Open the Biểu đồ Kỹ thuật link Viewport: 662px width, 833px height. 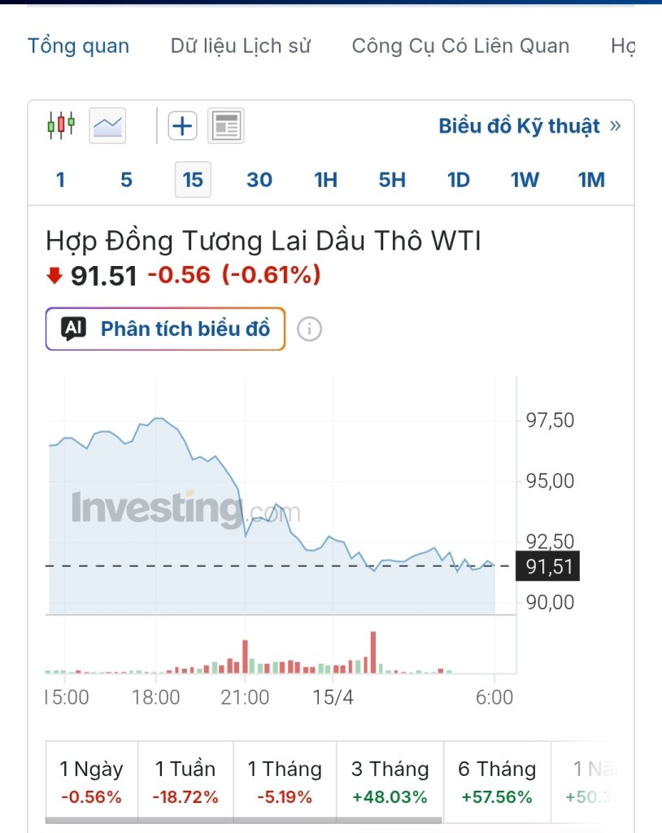click(x=519, y=126)
